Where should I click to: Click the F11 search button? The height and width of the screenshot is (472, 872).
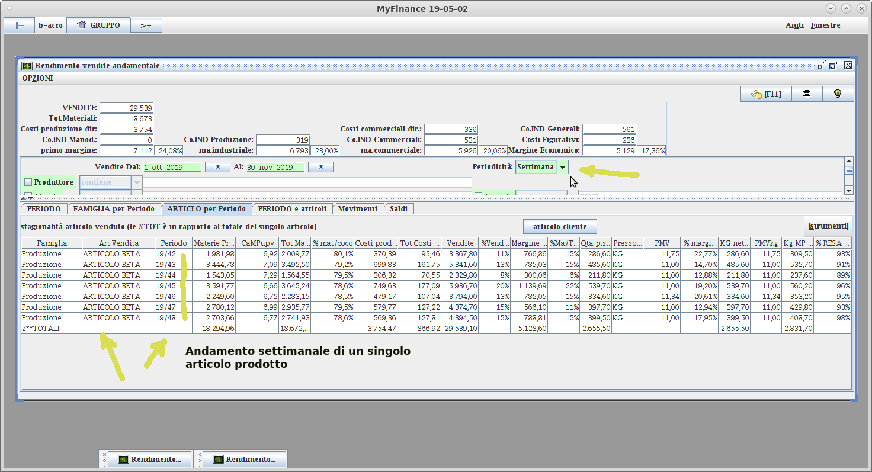point(765,94)
